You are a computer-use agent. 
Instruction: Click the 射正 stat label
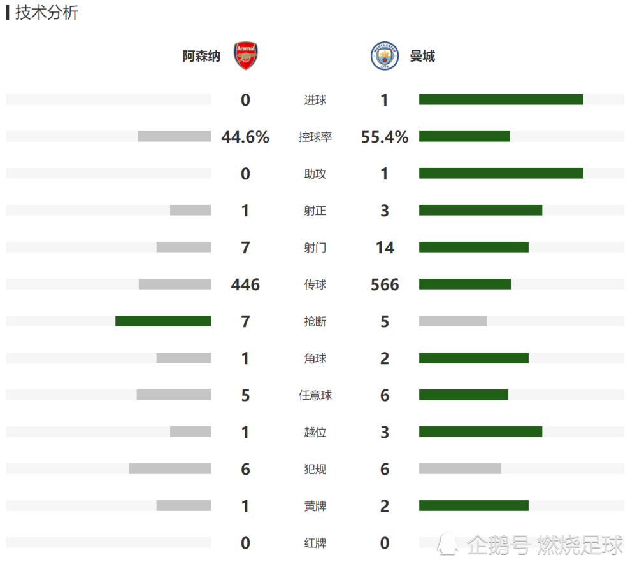315,211
